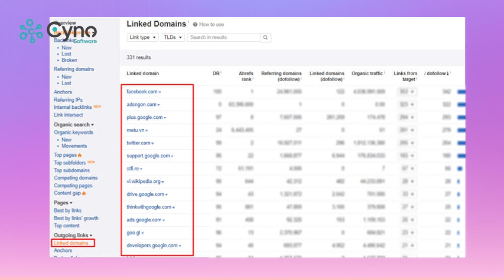Open the developers.google.com linked domain
The height and width of the screenshot is (277, 504).
(x=152, y=245)
